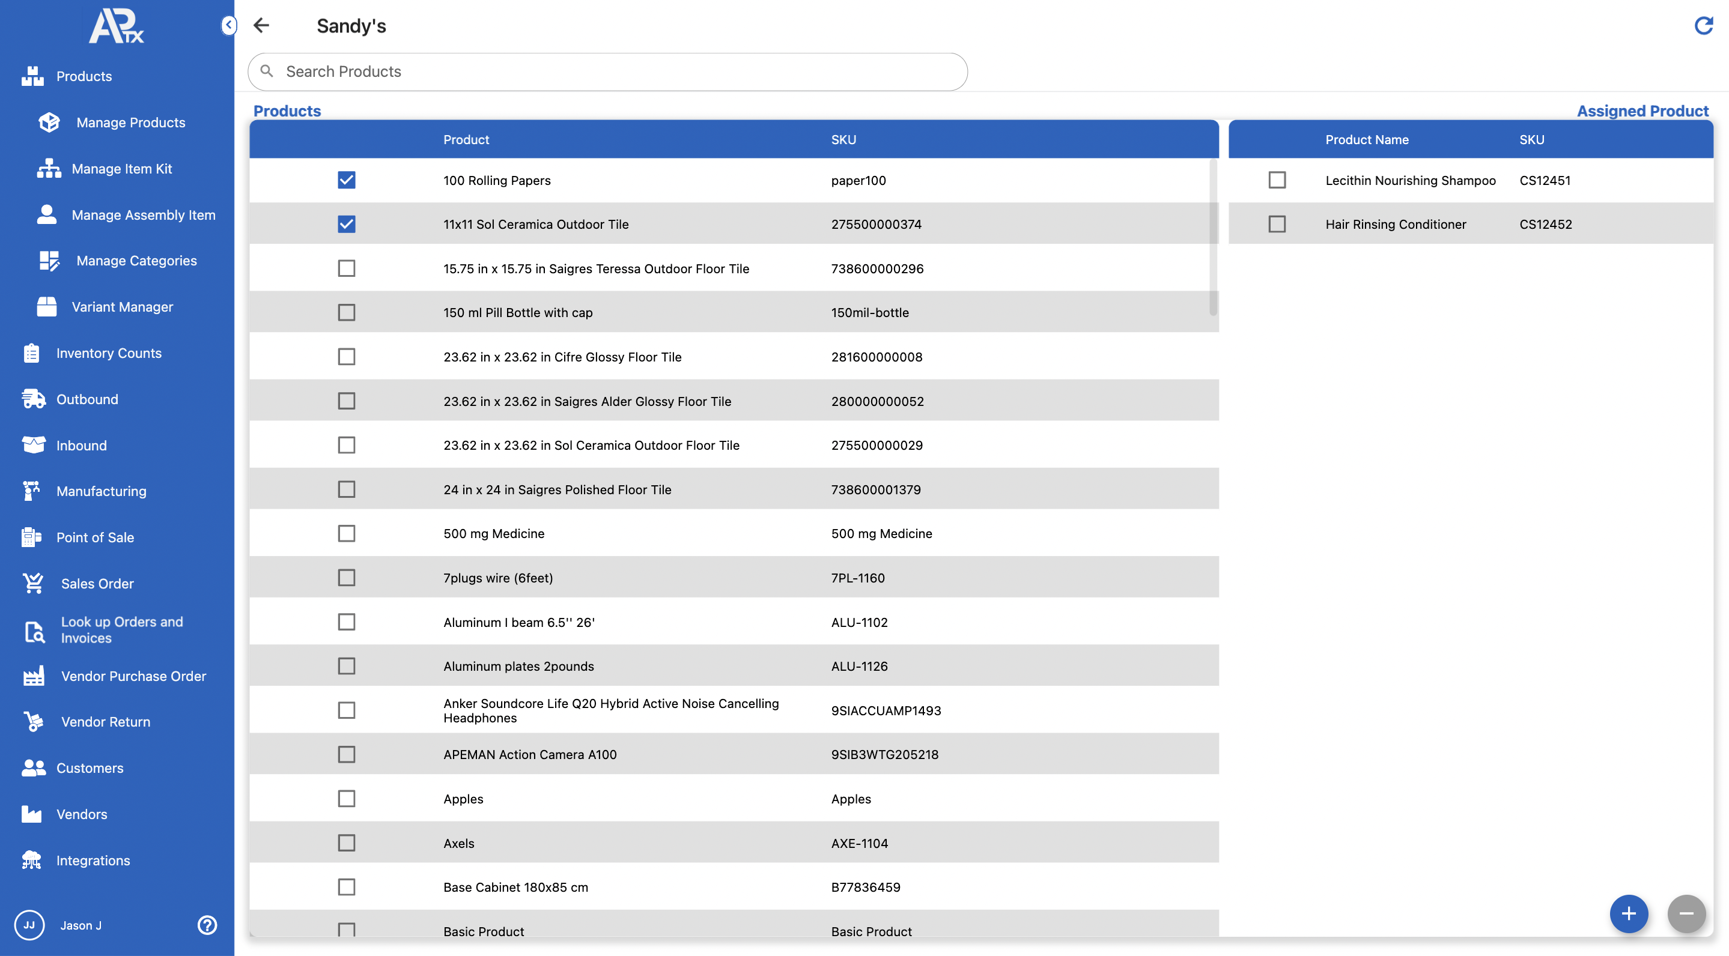The width and height of the screenshot is (1729, 956).
Task: Select the Hair Rinsing Conditioner checkbox
Action: click(x=1277, y=224)
